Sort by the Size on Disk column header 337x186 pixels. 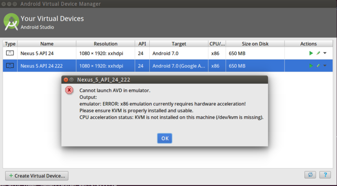[x=255, y=44]
